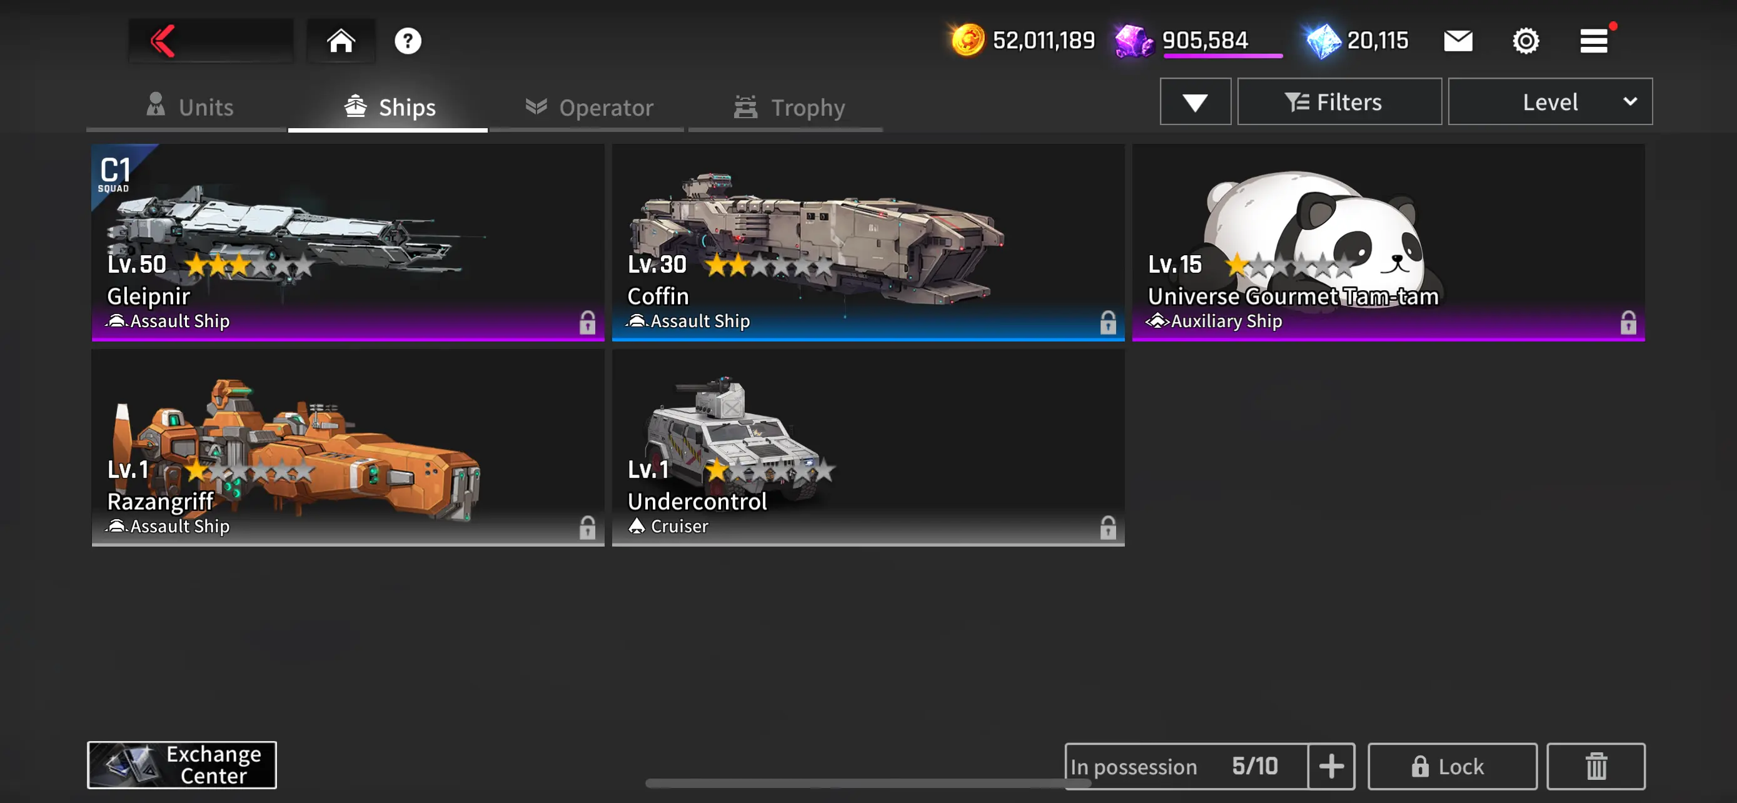
Task: Open the hamburger main menu
Action: pos(1594,41)
